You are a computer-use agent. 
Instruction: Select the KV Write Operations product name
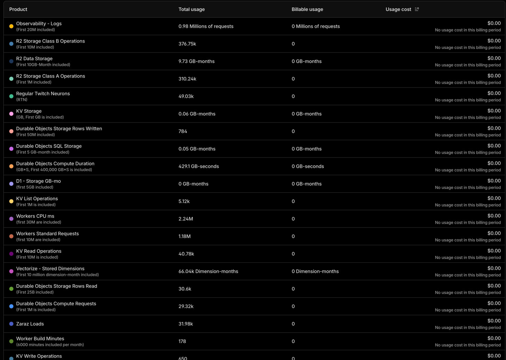click(39, 356)
